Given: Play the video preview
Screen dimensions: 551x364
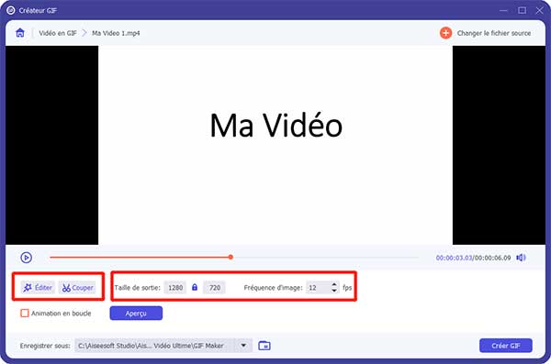Looking at the screenshot, I should coord(26,258).
